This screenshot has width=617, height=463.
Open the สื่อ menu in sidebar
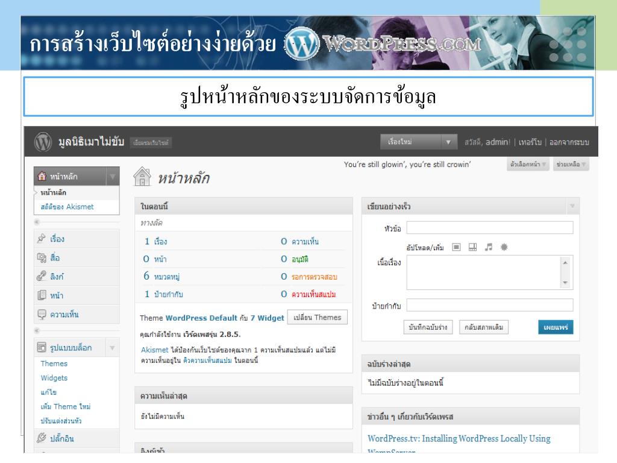pos(55,258)
